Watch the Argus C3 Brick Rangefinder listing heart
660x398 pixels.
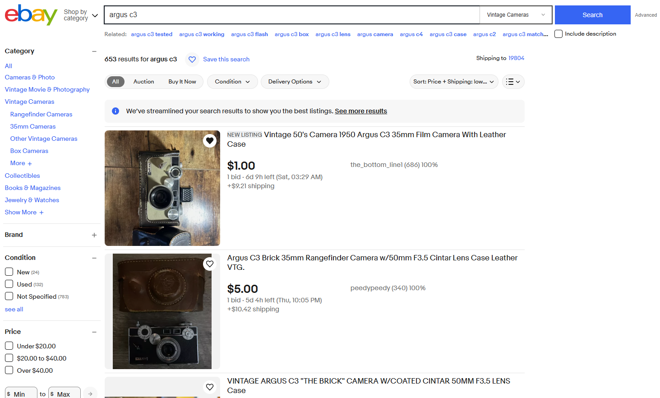point(210,264)
